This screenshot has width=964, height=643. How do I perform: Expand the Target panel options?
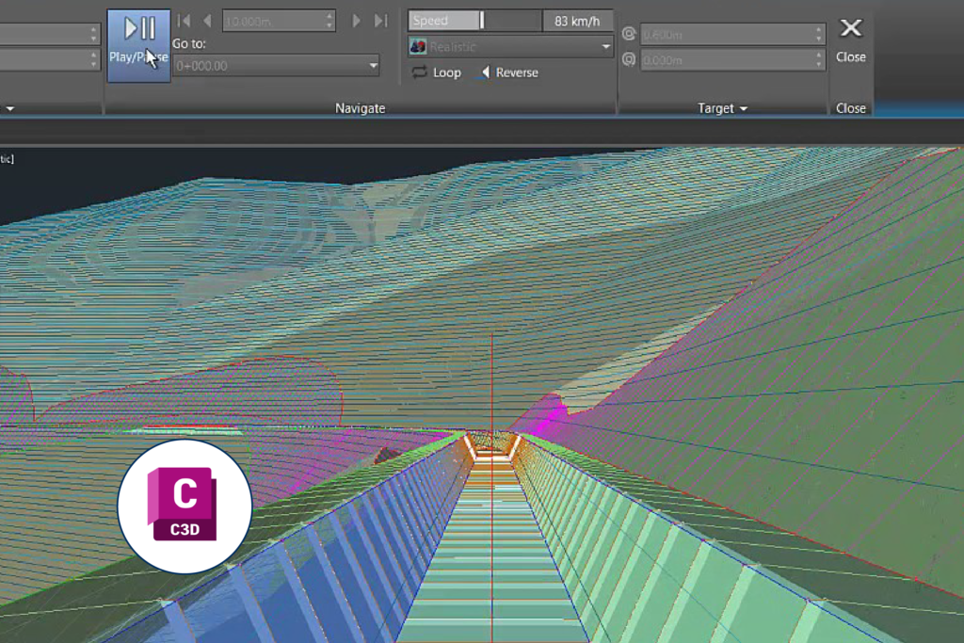pyautogui.click(x=722, y=108)
